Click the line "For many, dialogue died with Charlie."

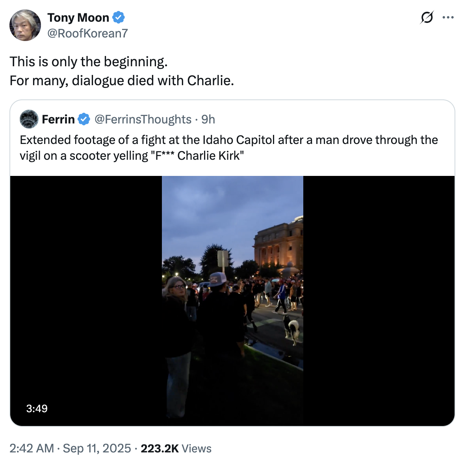click(x=122, y=81)
